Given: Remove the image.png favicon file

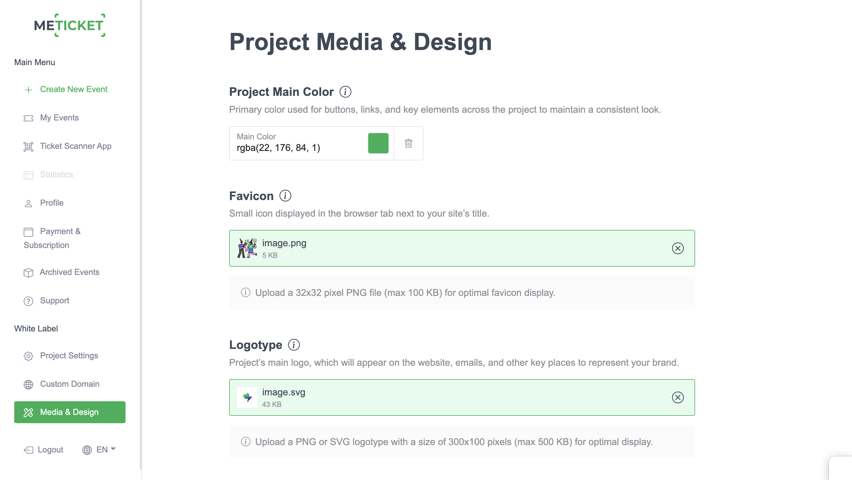Looking at the screenshot, I should pyautogui.click(x=677, y=248).
